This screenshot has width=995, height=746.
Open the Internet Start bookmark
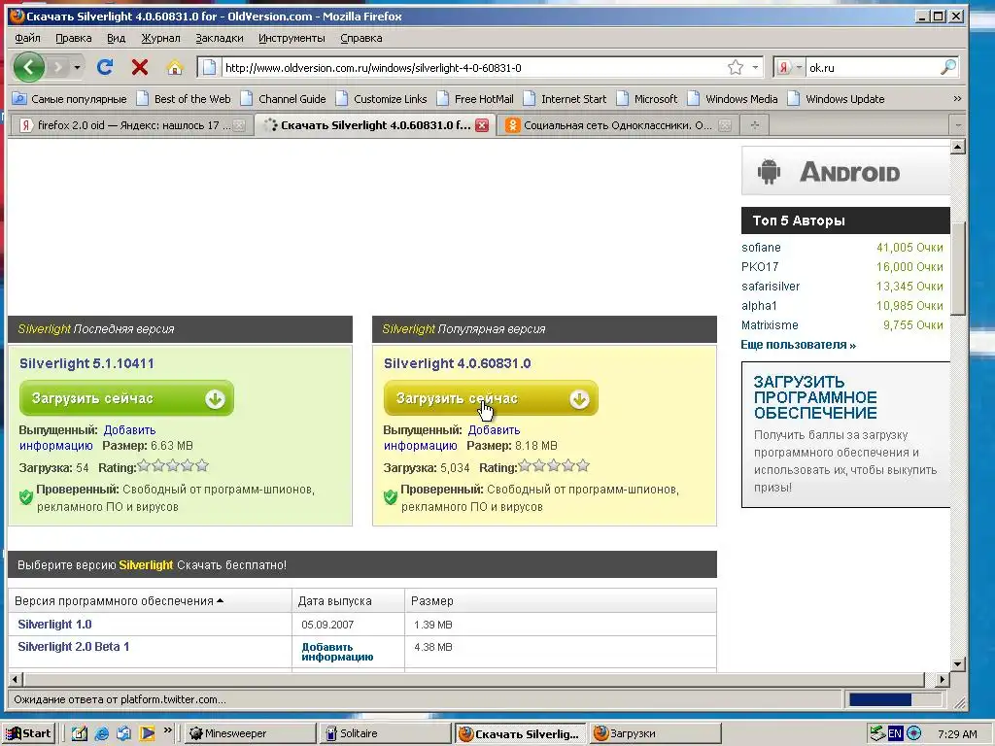pos(565,99)
